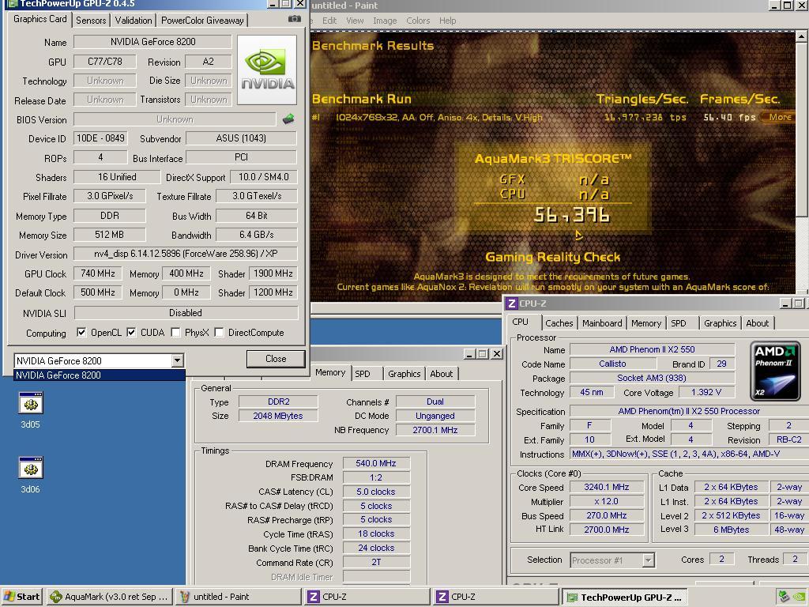Switch to the Validation tab in GPU-Z
Viewport: 809px width, 607px height.
coord(133,20)
